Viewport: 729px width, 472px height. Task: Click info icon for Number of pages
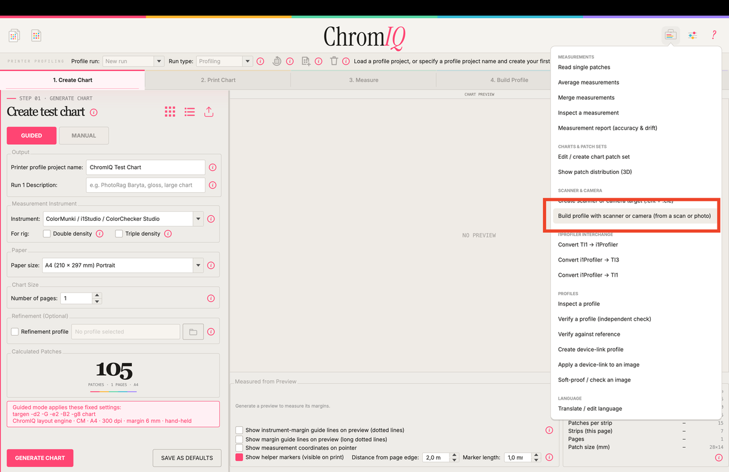pyautogui.click(x=211, y=299)
